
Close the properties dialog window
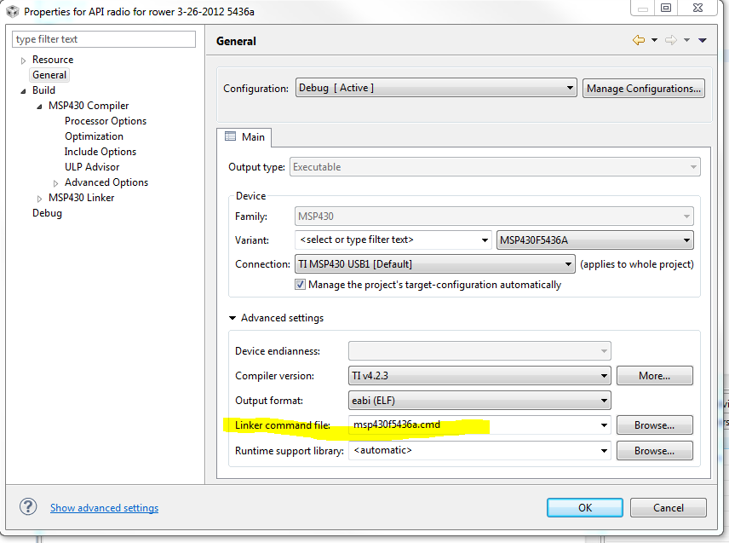(697, 8)
